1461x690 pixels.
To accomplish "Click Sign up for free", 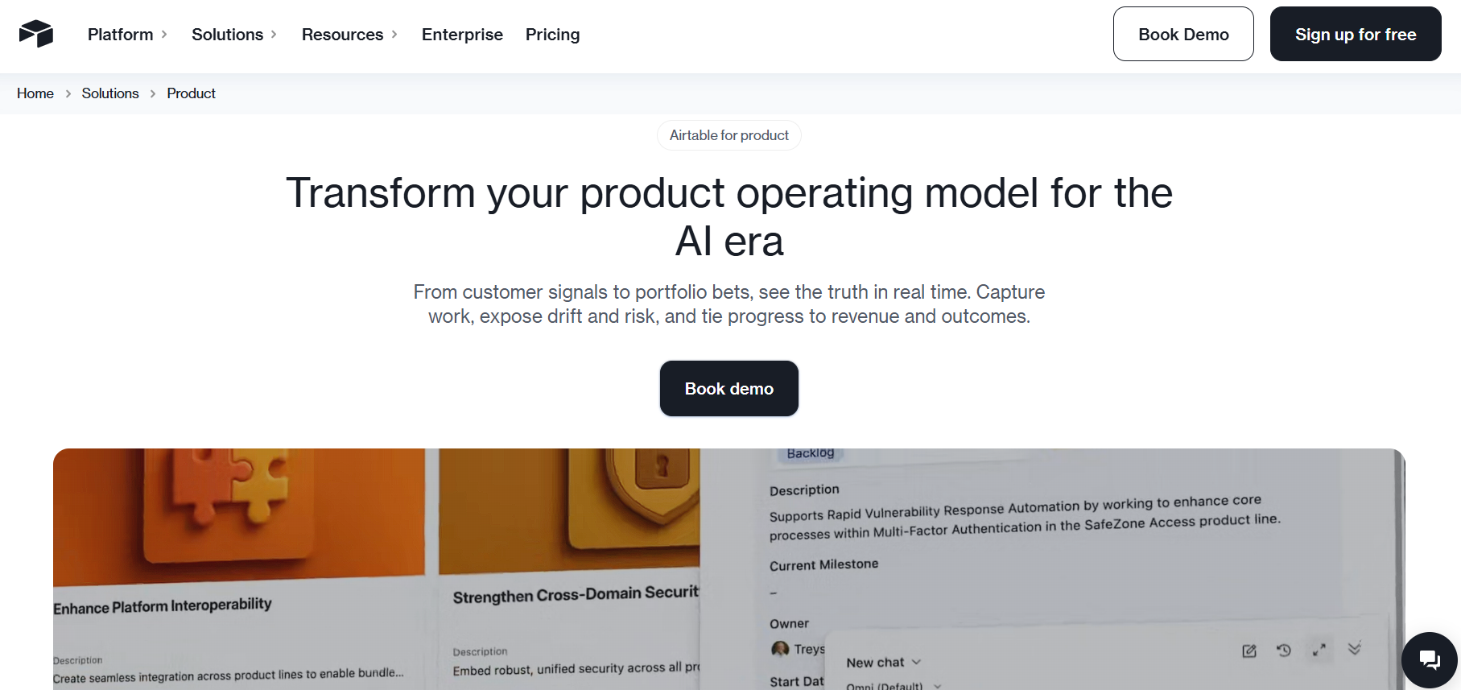I will (x=1355, y=35).
